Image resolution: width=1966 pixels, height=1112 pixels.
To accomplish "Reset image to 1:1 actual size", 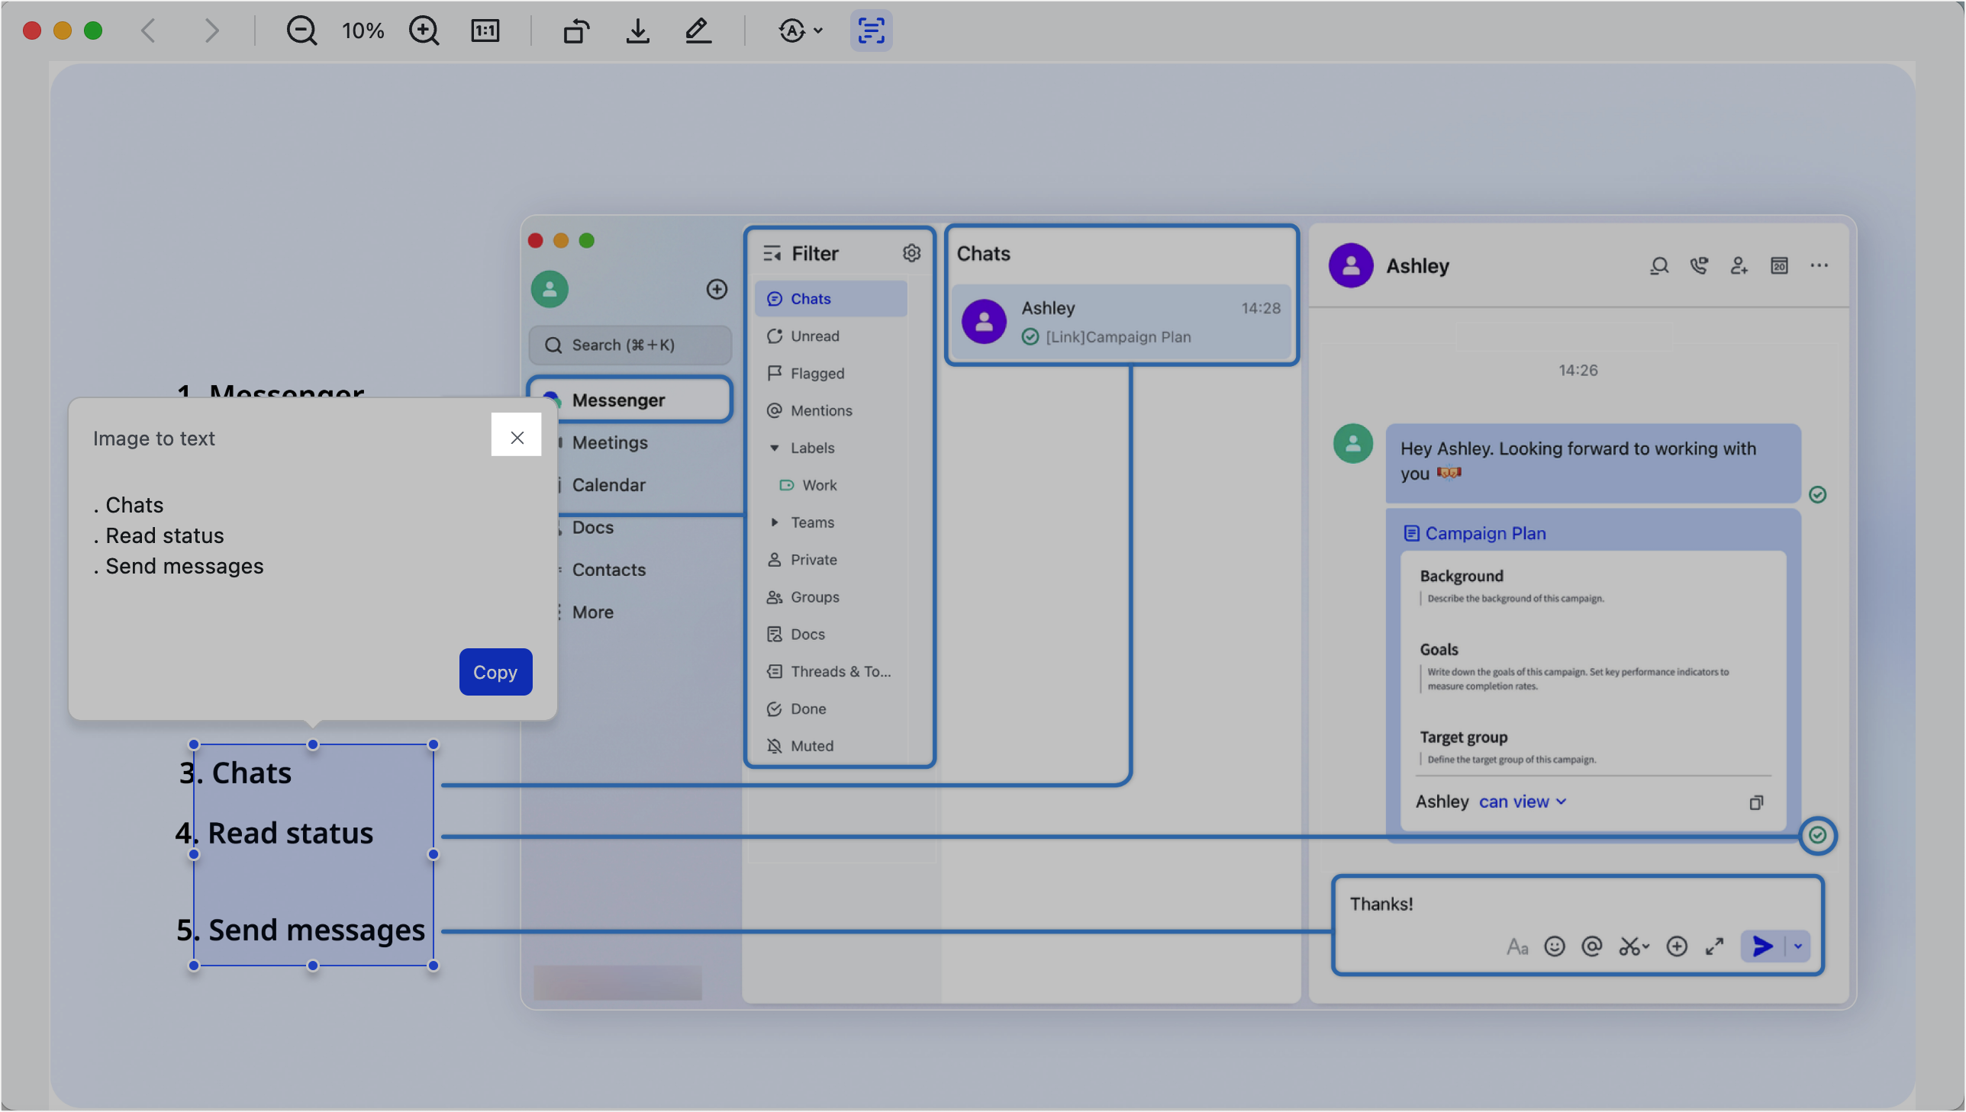I will [x=485, y=31].
